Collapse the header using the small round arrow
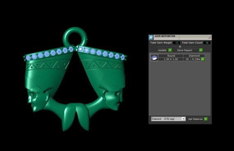 click(x=180, y=46)
